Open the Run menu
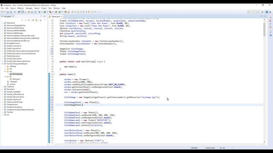273x153 pixels. pos(50,8)
